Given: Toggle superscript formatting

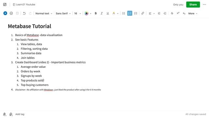Looking at the screenshot, I should coord(178,13).
